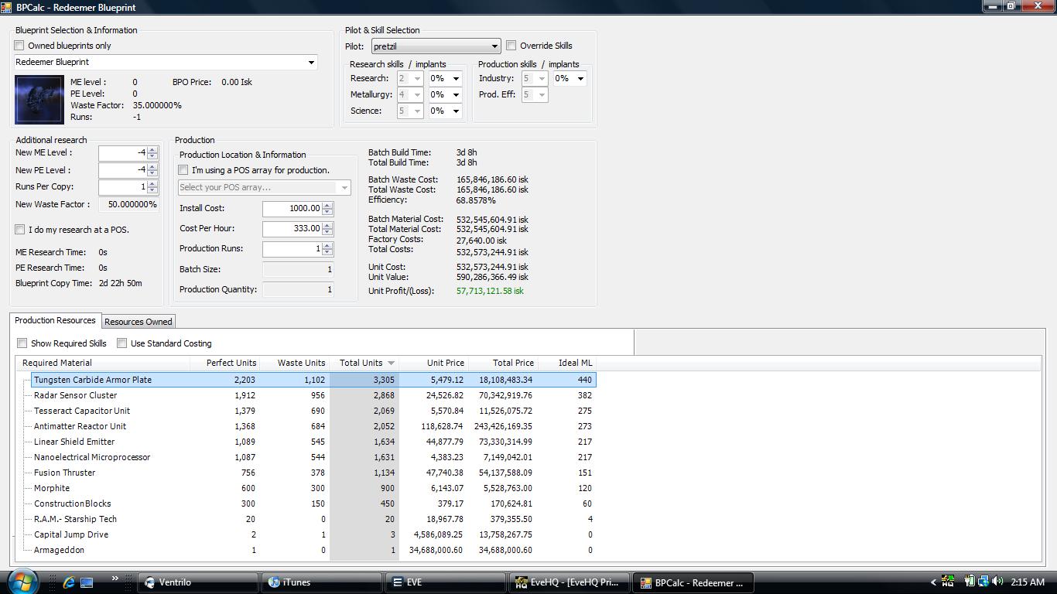
Task: Enable Use Standard Costing checkbox
Action: pos(122,343)
